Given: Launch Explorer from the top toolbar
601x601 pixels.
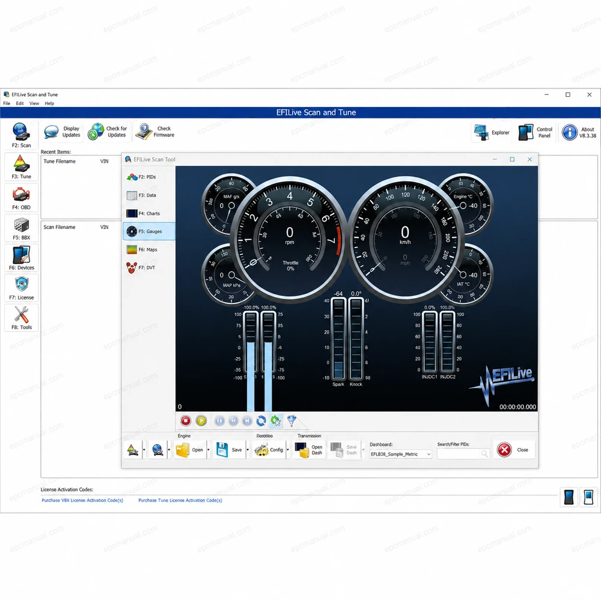Looking at the screenshot, I should click(492, 133).
